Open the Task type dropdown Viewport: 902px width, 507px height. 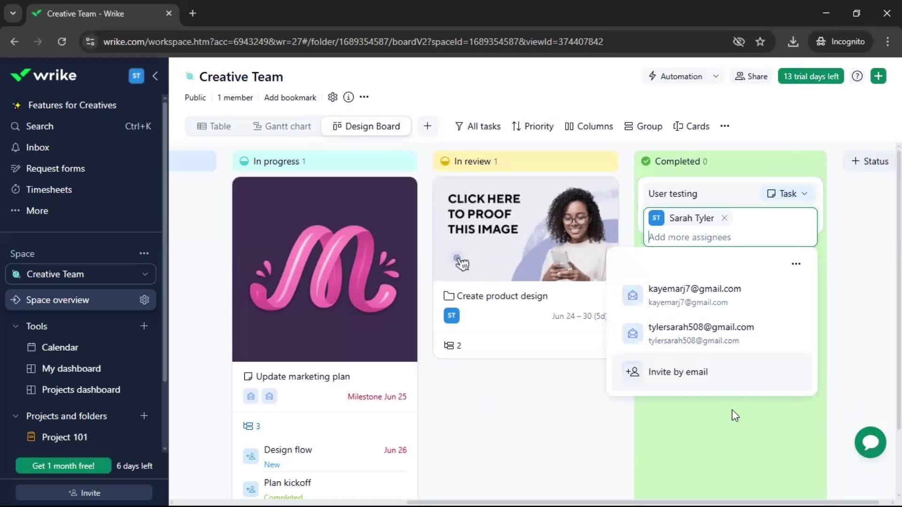click(x=787, y=193)
